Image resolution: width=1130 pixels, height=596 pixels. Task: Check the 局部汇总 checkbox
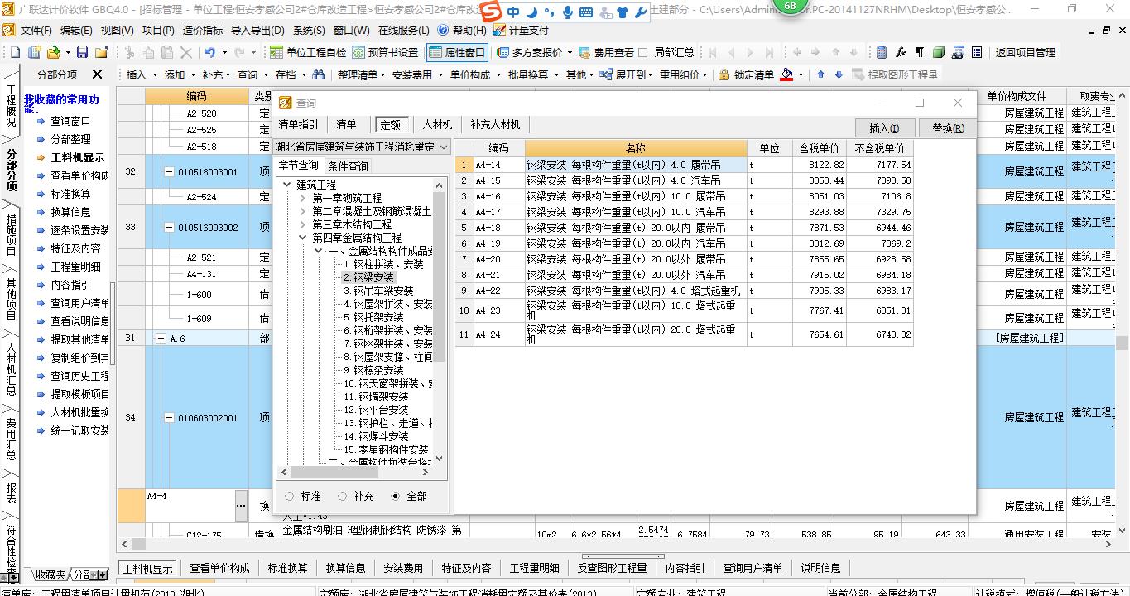click(644, 52)
